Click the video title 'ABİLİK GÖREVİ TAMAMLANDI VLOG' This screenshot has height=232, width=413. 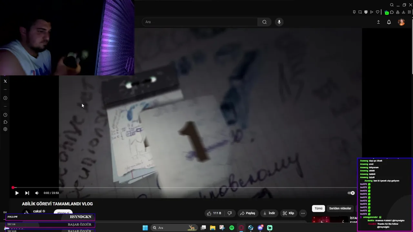(x=57, y=204)
